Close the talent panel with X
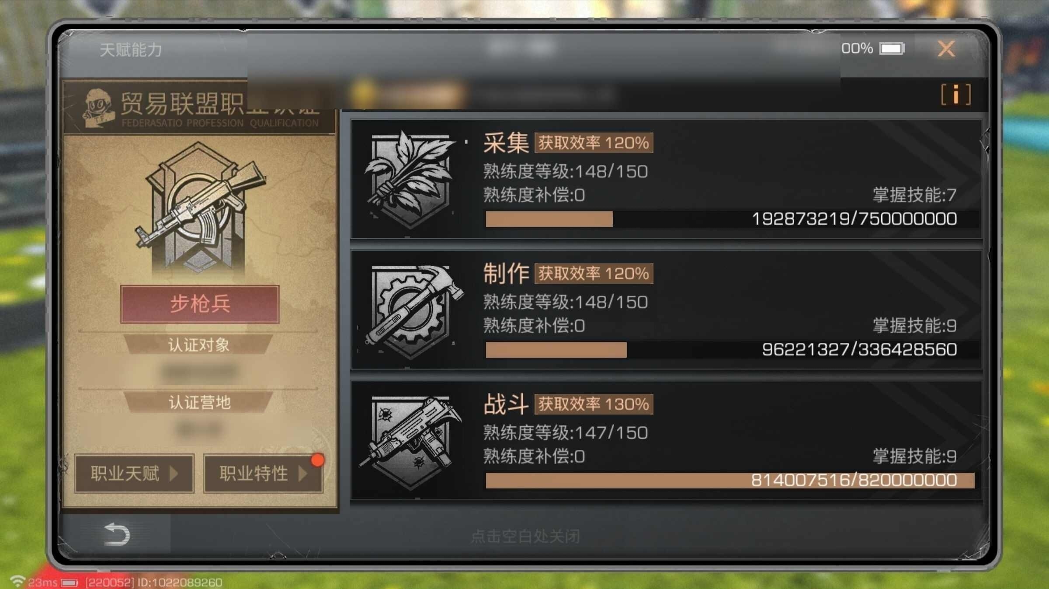This screenshot has width=1049, height=589. [946, 49]
